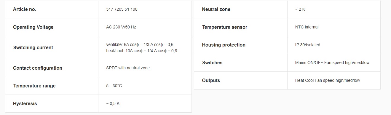Select the 5…30°C temperature value
Viewport: 391px width, 115px height.
coord(114,86)
